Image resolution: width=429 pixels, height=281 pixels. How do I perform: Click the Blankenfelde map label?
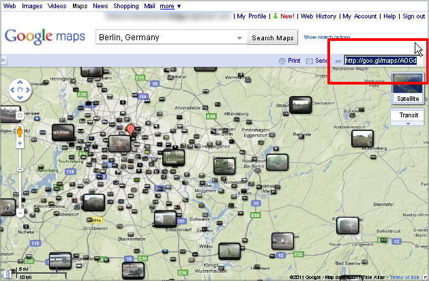[x=132, y=239]
